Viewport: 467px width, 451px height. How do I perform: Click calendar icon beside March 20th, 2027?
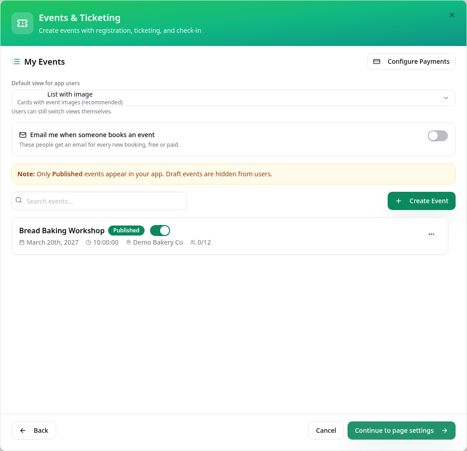tap(22, 242)
